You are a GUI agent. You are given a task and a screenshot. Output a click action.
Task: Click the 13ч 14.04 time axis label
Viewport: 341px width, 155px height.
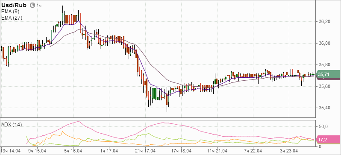click(x=11, y=151)
